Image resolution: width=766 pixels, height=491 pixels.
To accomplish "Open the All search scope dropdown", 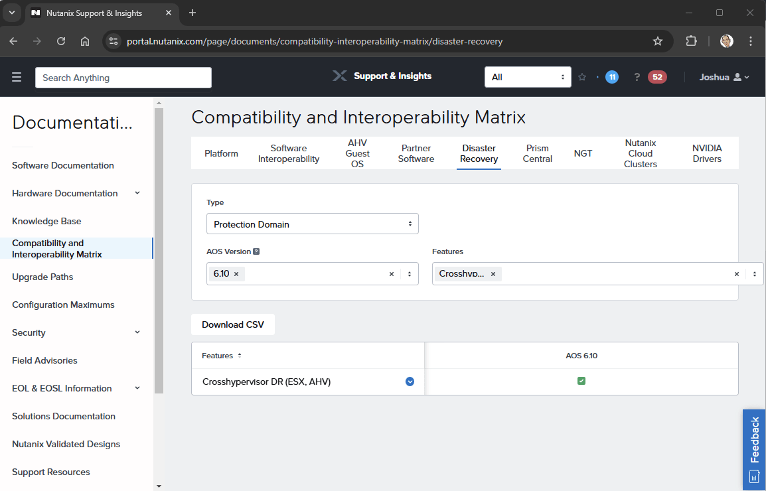I will click(528, 77).
